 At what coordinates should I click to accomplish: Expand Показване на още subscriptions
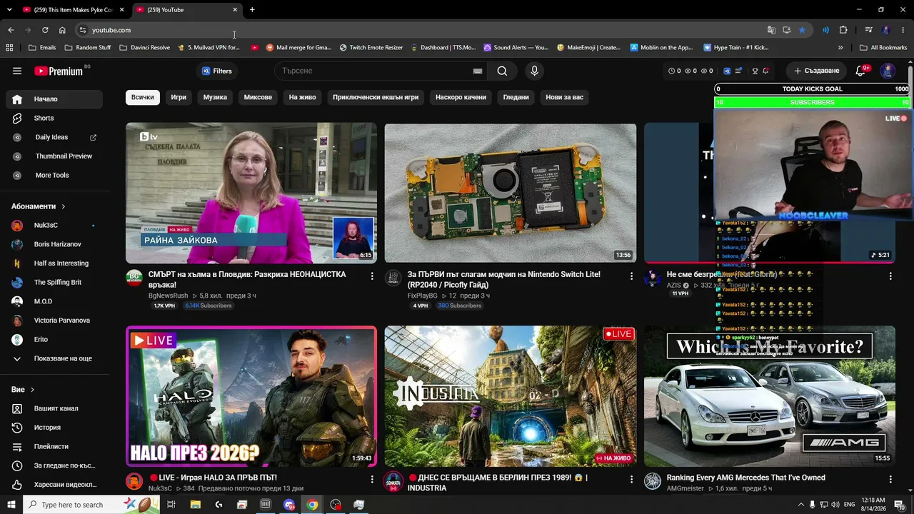click(x=54, y=358)
